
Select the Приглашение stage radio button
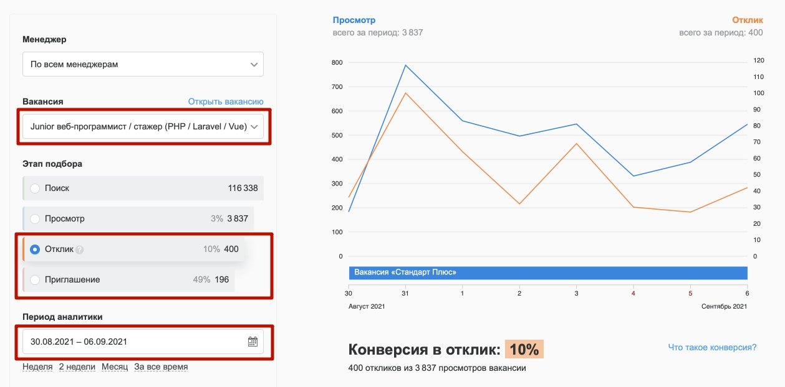coord(35,280)
